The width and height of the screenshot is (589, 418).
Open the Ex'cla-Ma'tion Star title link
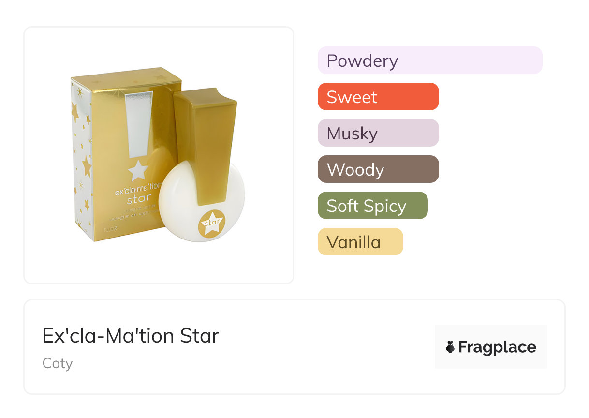click(x=131, y=336)
